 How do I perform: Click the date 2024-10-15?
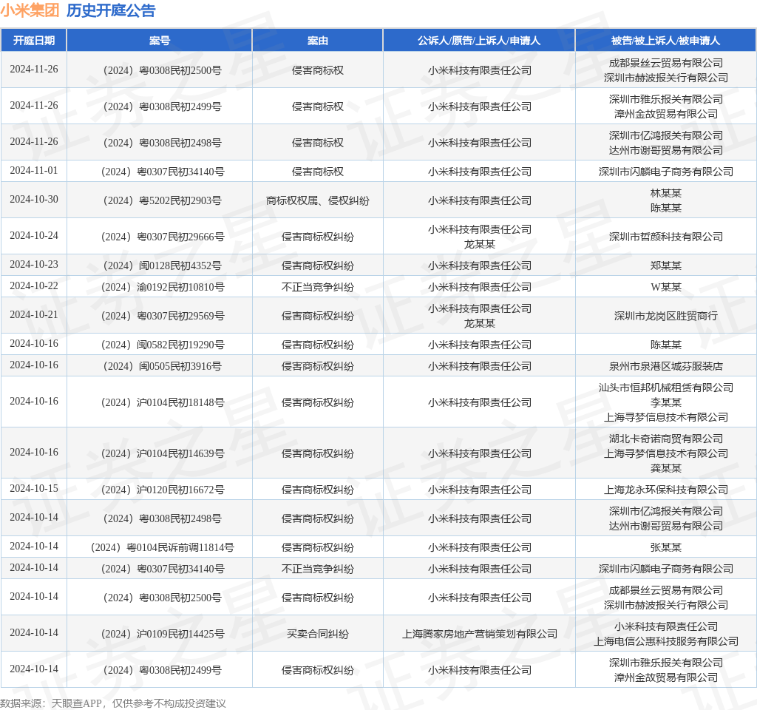coord(34,489)
